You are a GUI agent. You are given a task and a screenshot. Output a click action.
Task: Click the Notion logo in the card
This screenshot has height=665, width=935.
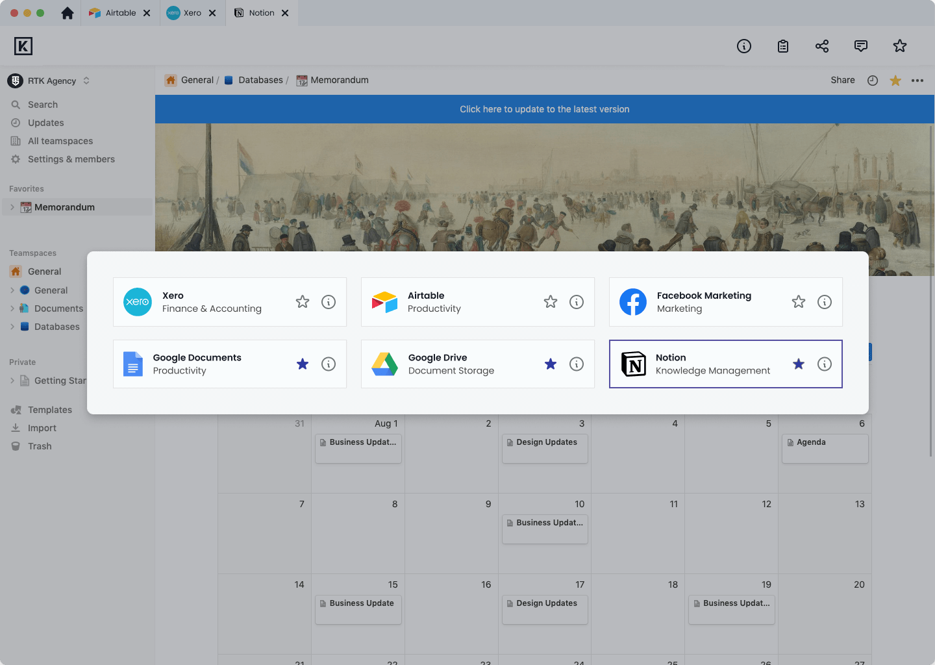click(x=634, y=364)
